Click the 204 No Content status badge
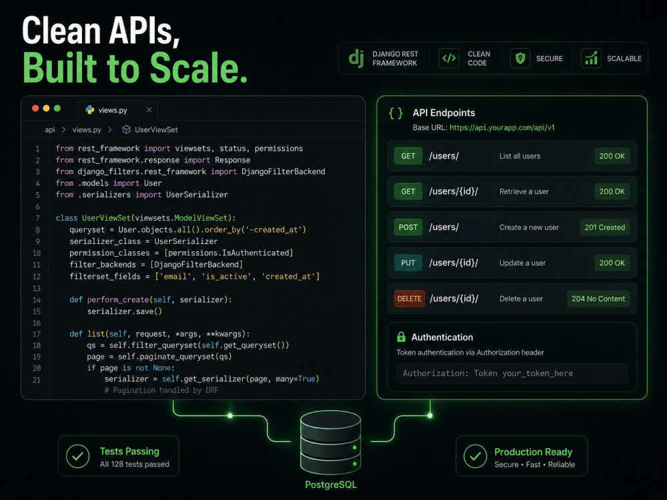 [x=598, y=299]
